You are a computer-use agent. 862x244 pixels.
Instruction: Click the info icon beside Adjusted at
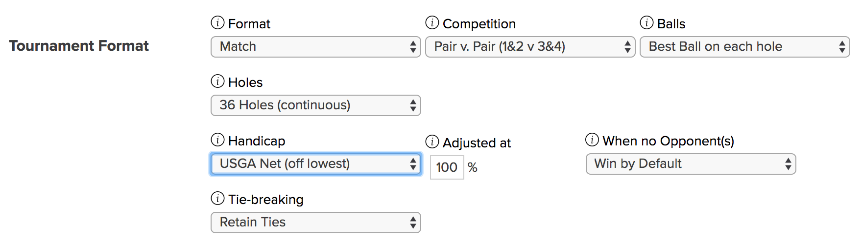(432, 142)
